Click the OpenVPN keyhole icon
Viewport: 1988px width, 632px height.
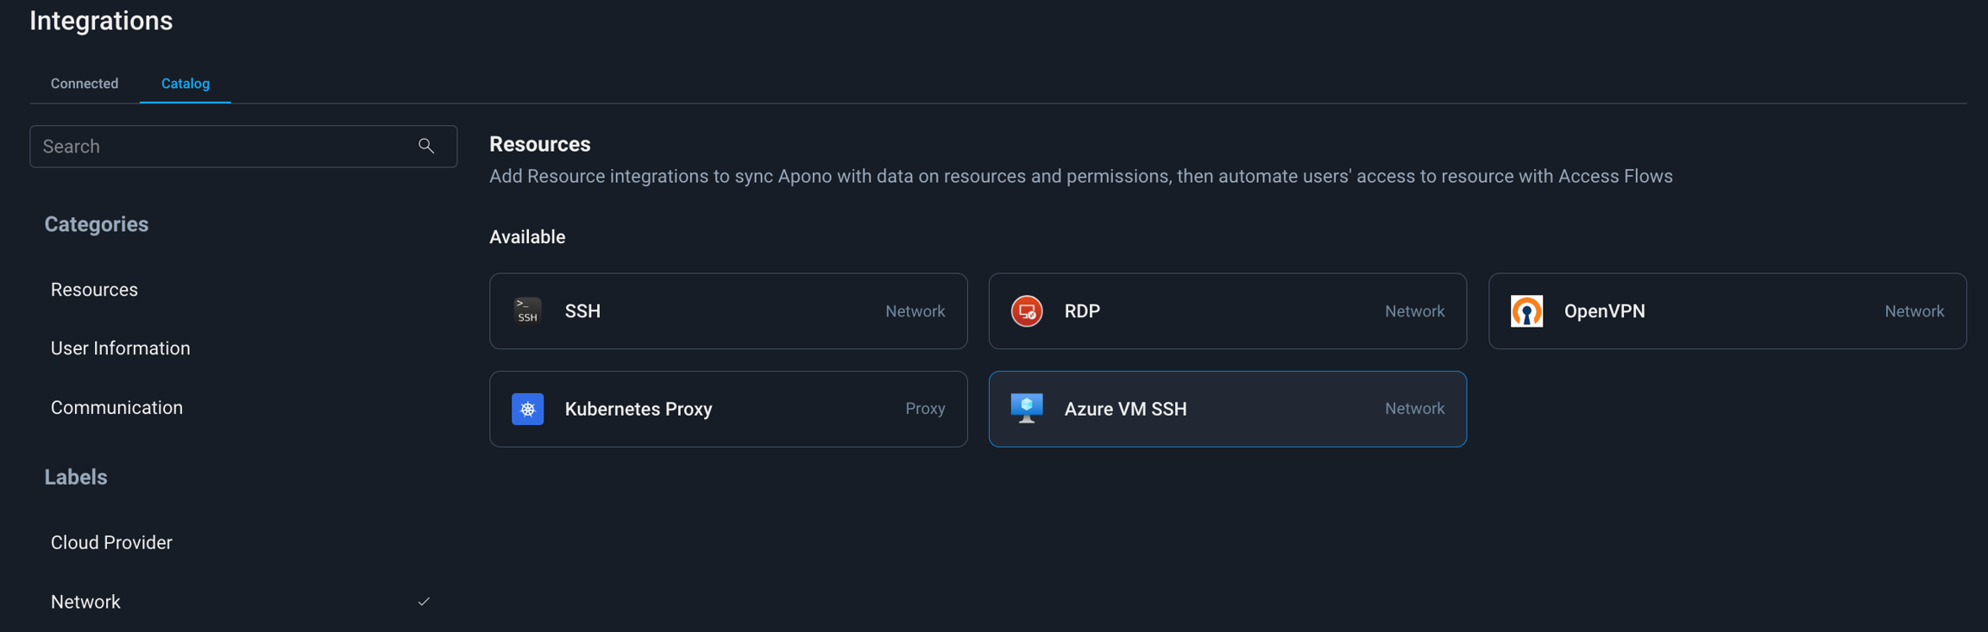(1526, 311)
